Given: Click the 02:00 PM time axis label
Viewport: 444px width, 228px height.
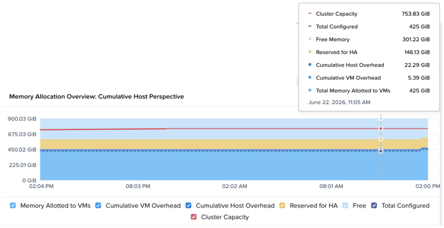Looking at the screenshot, I should 427,186.
